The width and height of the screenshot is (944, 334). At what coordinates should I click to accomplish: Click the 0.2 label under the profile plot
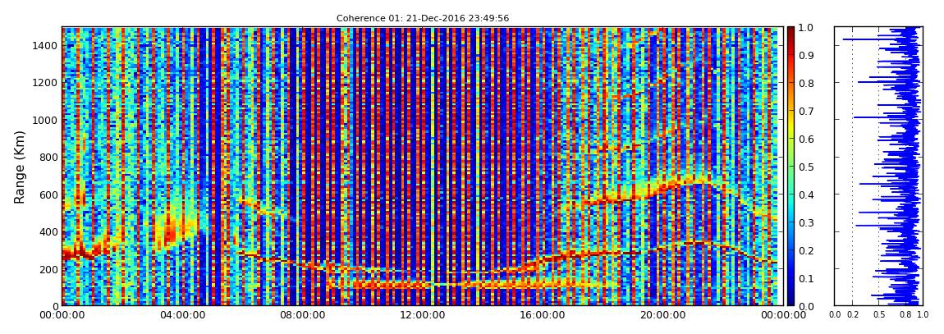[853, 315]
